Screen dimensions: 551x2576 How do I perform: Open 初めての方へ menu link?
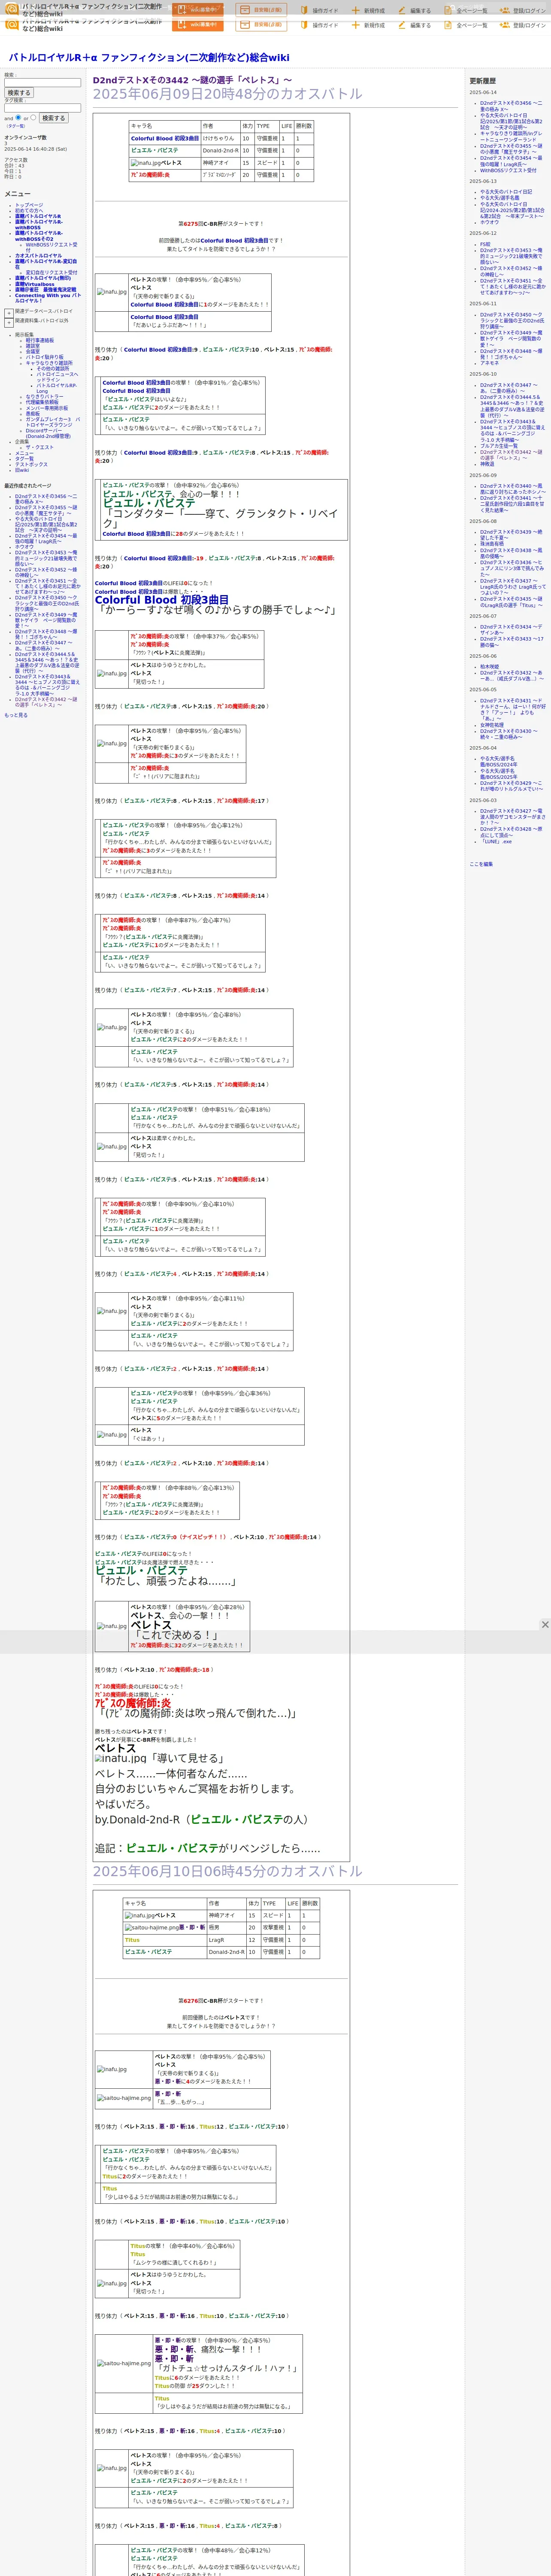[29, 210]
